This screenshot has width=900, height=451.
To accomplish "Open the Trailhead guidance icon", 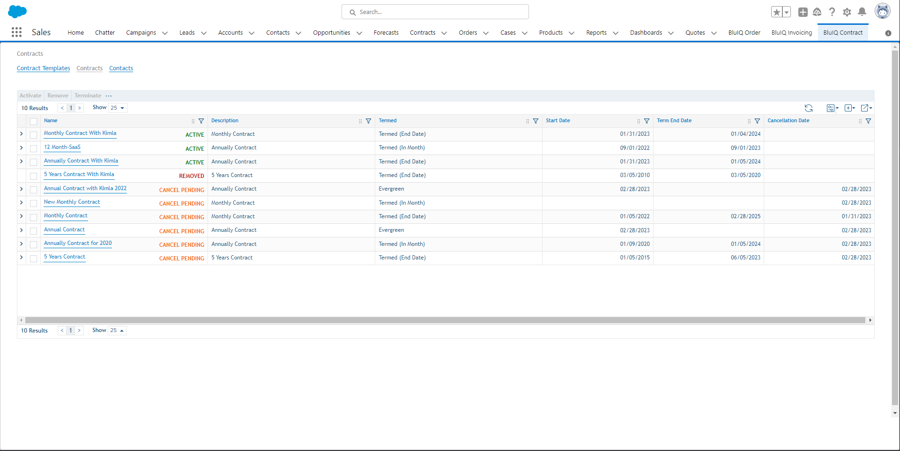I will click(817, 12).
